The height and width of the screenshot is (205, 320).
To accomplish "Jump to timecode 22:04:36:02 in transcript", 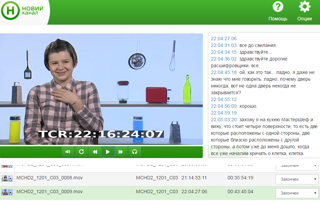I will [x=224, y=59].
